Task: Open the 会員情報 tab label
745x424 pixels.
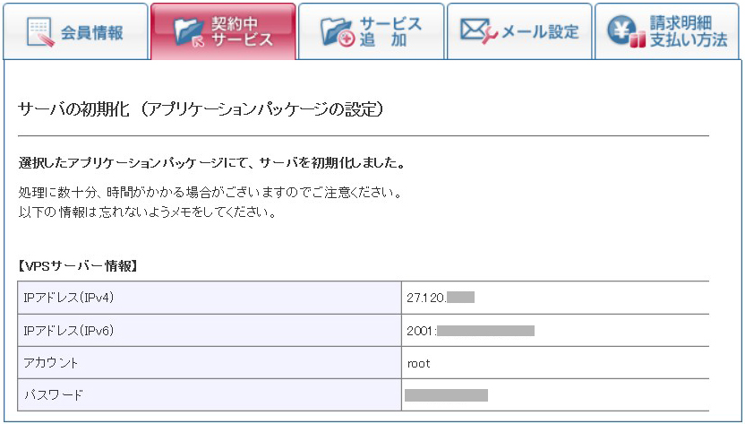Action: (92, 33)
